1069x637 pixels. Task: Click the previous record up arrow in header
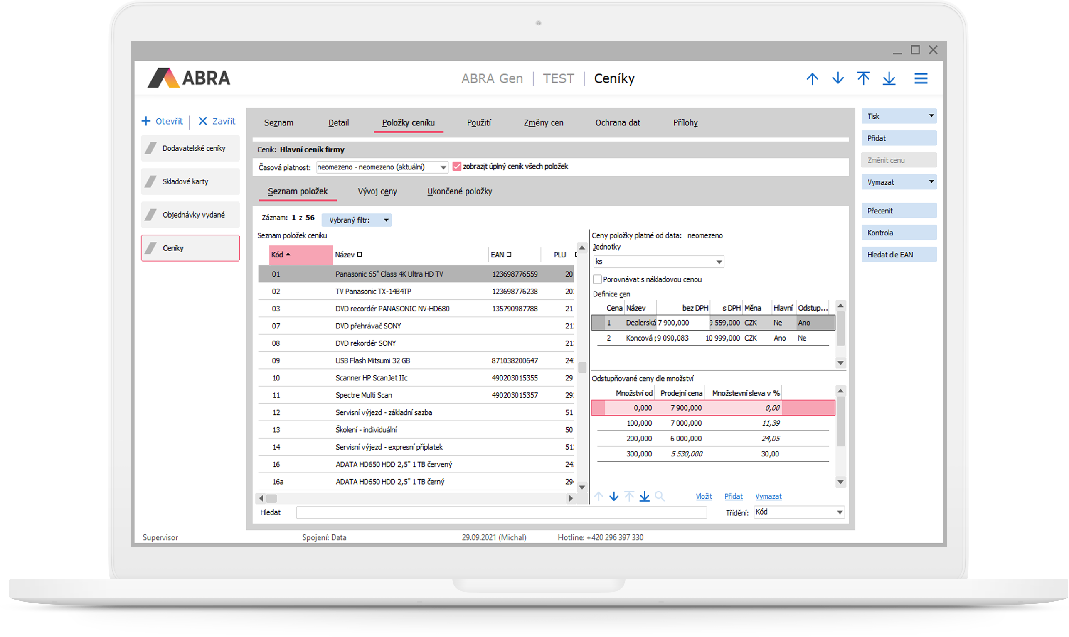pos(812,78)
